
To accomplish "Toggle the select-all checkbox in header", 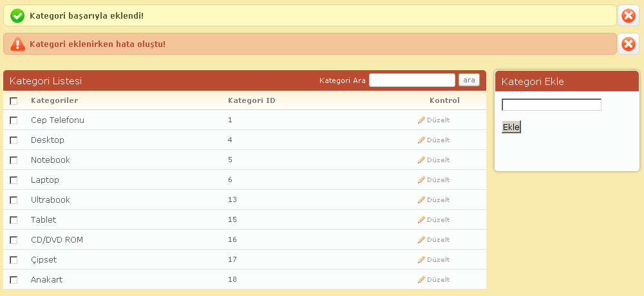I will [x=14, y=101].
